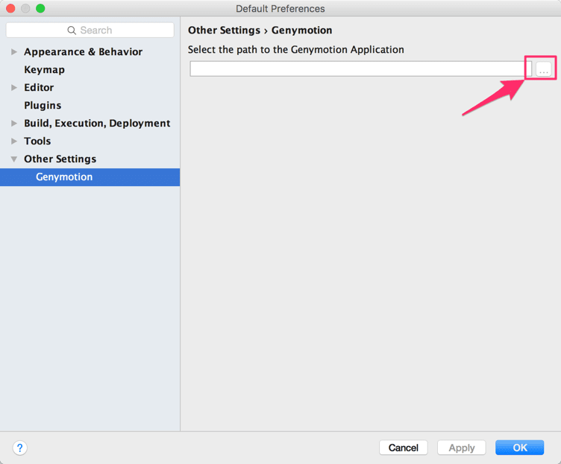
Task: Confirm with the OK button
Action: click(519, 448)
